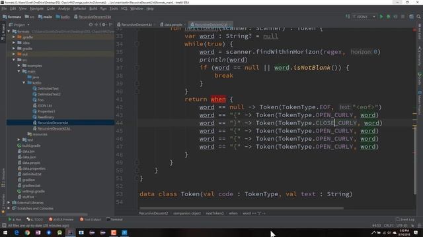The height and width of the screenshot is (237, 423).
Task: Open the Event Log panel
Action: pyautogui.click(x=404, y=219)
